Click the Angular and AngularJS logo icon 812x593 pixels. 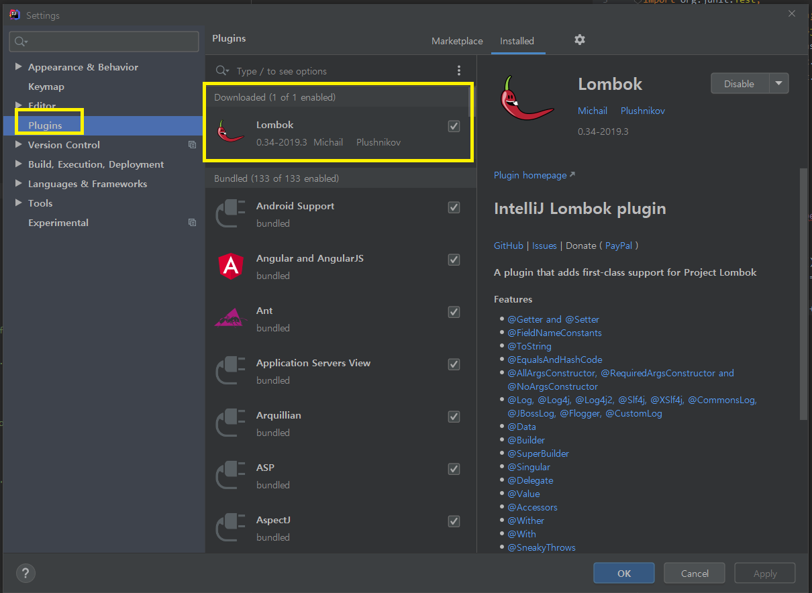(232, 267)
